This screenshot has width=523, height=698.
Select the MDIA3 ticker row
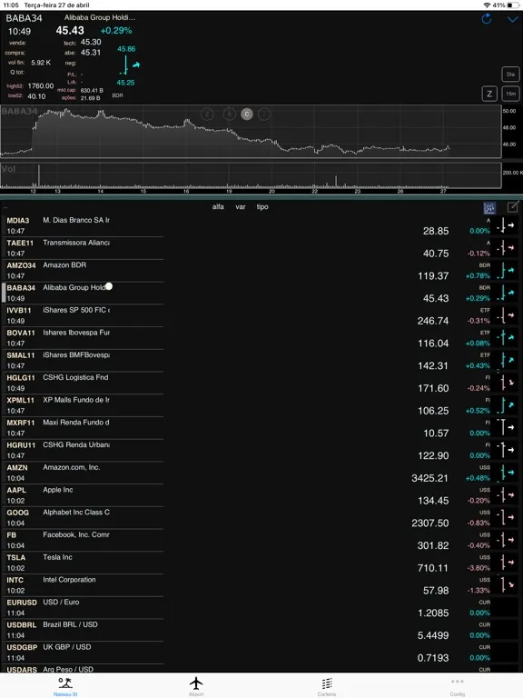coord(261,225)
